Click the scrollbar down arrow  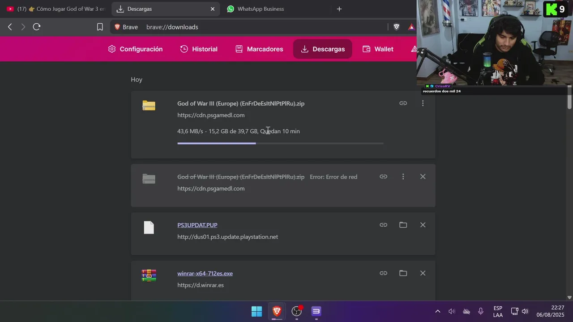point(569,297)
